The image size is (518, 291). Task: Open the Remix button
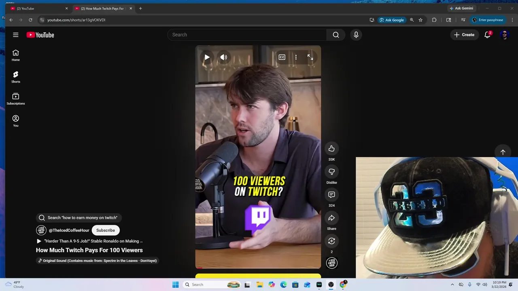coord(331,241)
